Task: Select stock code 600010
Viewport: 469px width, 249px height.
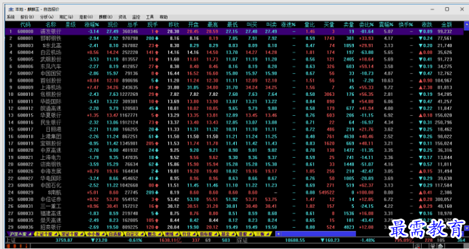Action: 25,94
